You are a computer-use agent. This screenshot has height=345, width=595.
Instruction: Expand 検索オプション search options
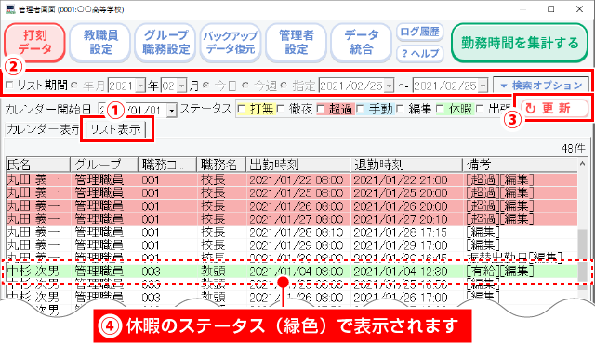pyautogui.click(x=541, y=85)
